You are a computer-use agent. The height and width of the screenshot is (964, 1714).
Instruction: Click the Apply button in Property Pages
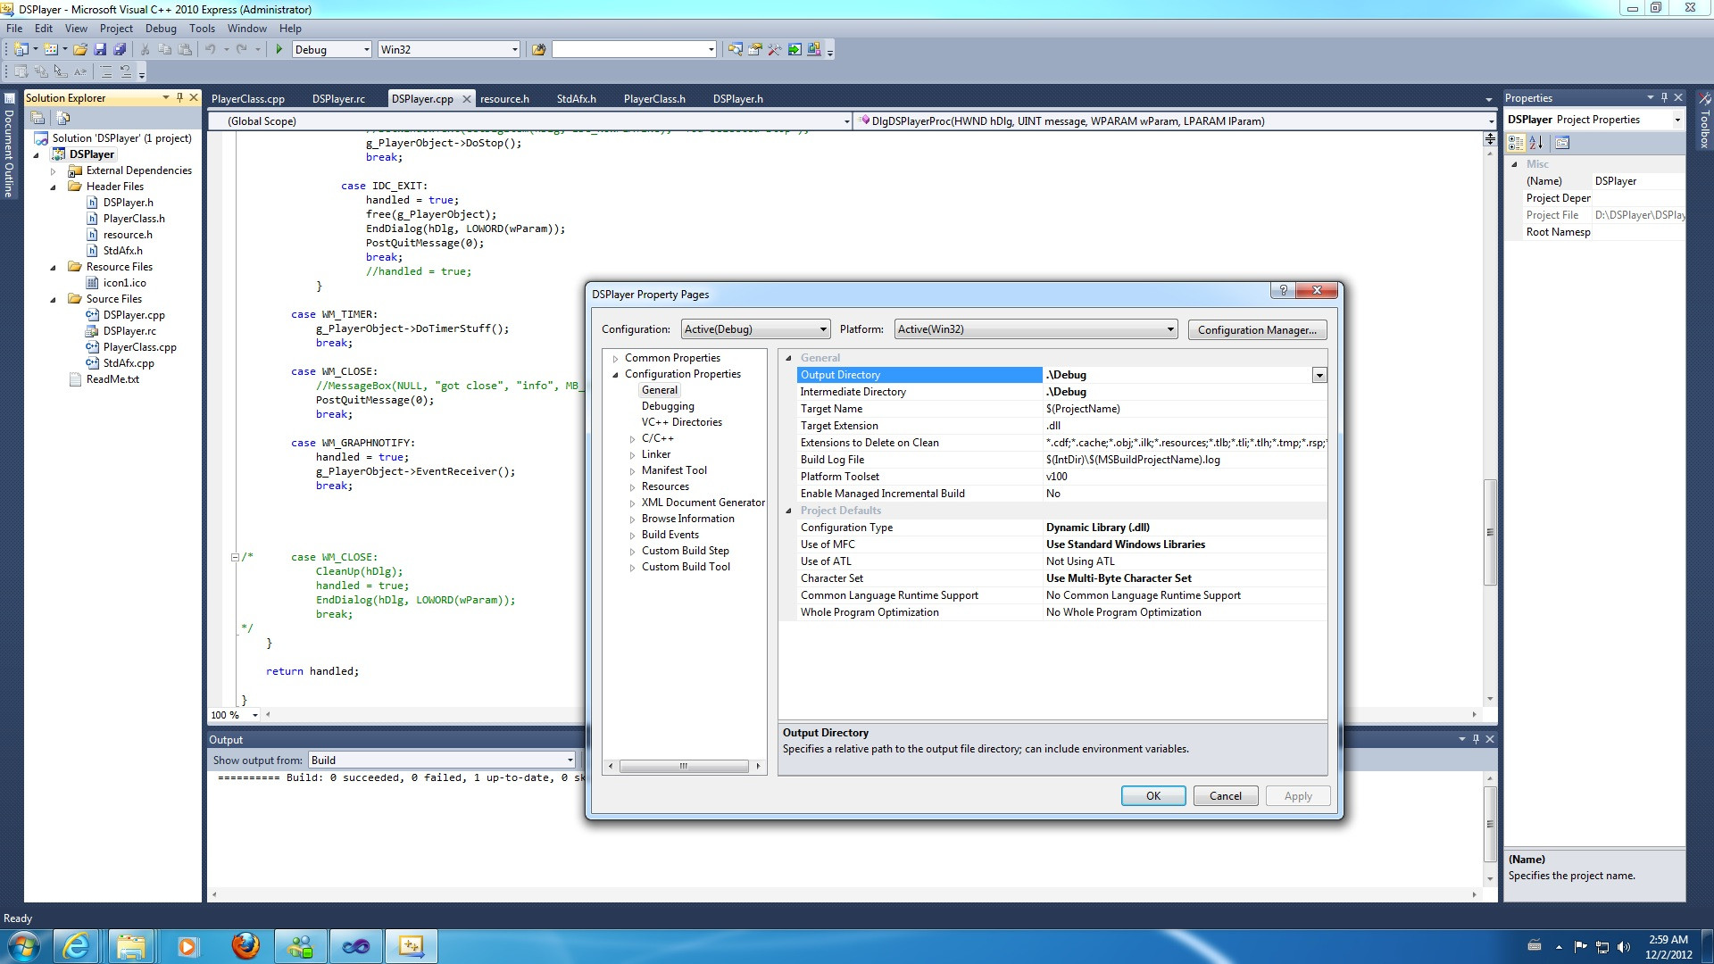tap(1297, 795)
